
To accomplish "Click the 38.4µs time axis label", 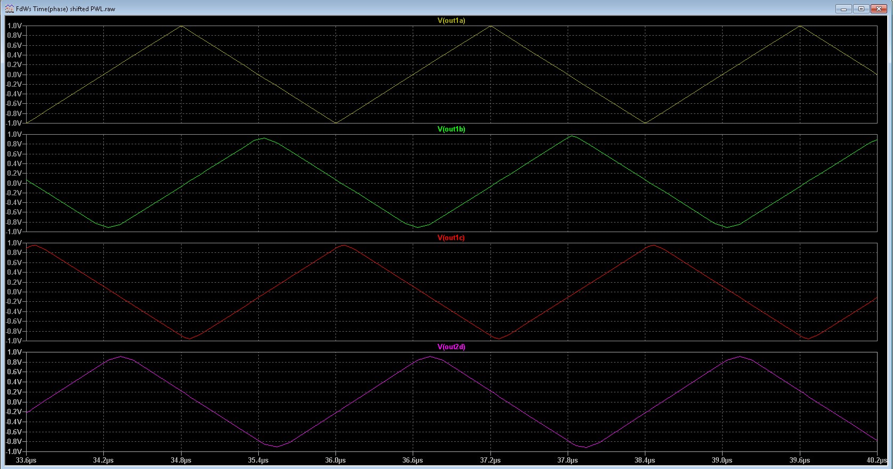I will [645, 460].
